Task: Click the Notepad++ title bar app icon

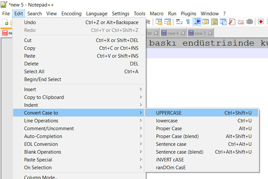Action: point(4,4)
